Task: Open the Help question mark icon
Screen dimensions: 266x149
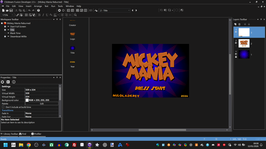Action: pos(38,11)
